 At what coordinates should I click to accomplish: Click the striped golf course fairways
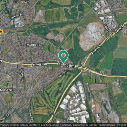pos(51,95)
